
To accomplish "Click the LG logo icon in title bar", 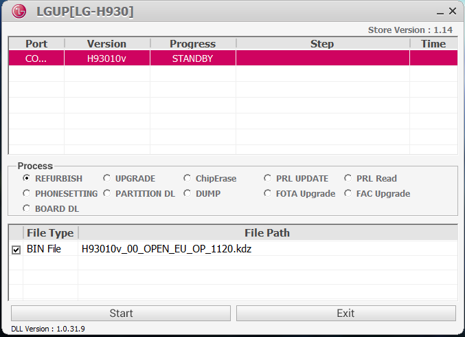I will tap(19, 12).
